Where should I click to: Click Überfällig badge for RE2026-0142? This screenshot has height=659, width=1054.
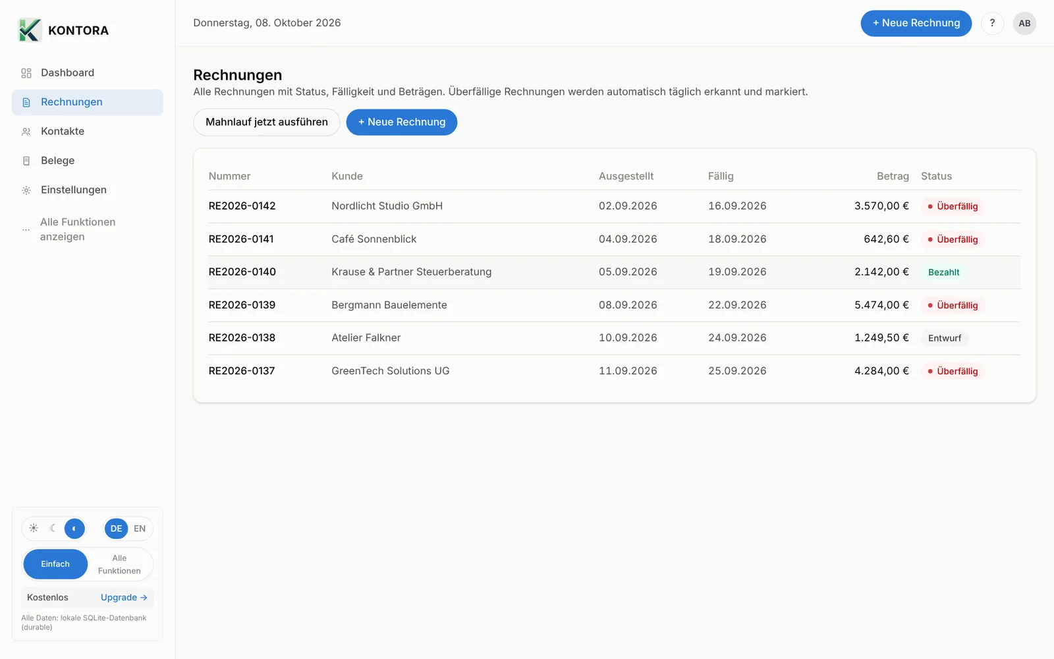953,206
